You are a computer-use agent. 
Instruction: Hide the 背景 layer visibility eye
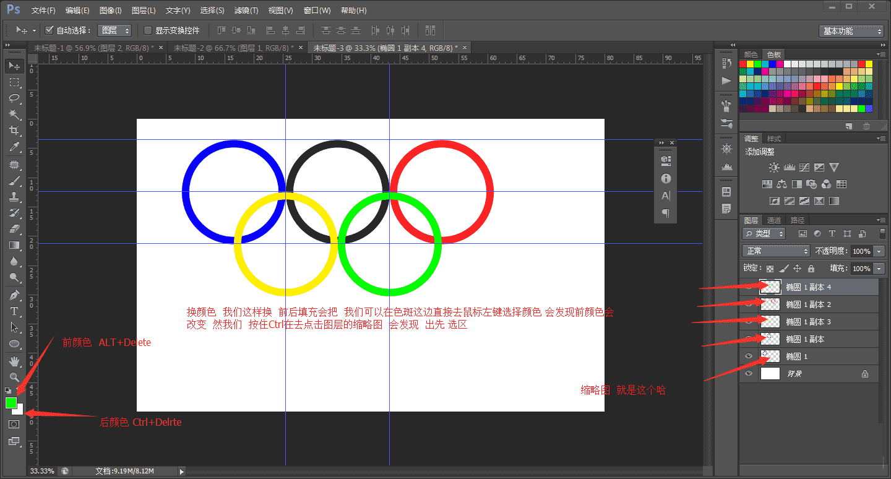[749, 373]
